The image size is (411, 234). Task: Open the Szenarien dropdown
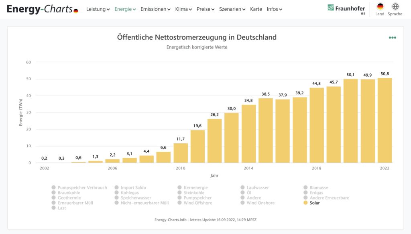click(x=232, y=9)
